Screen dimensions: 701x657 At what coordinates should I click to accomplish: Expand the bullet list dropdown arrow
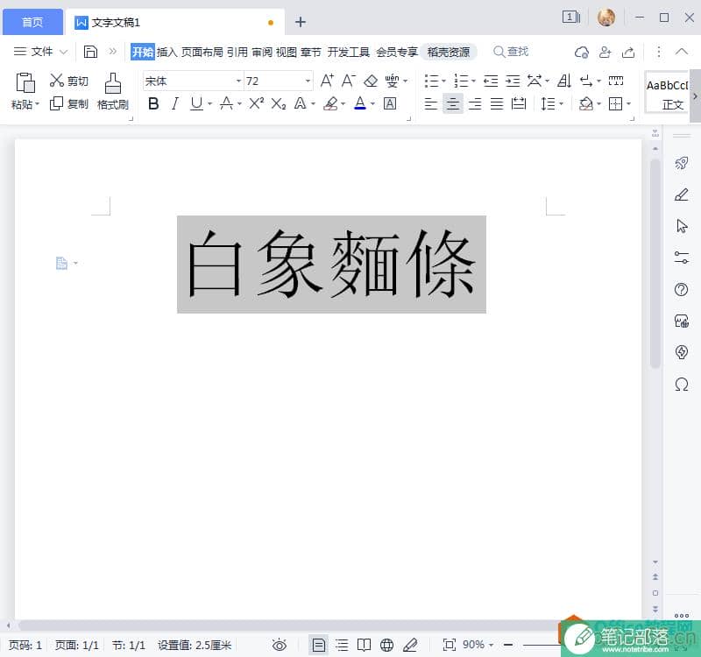click(x=443, y=81)
